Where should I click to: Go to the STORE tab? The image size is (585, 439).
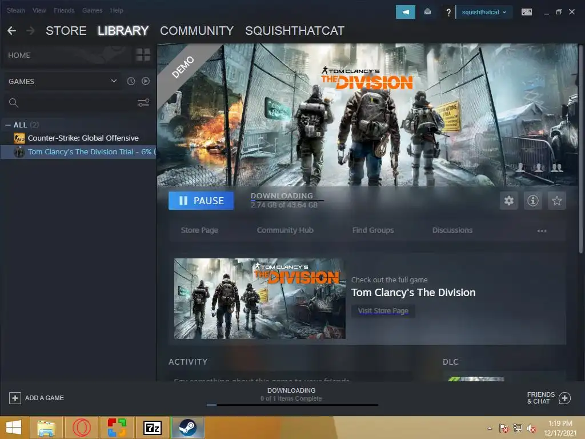(x=66, y=31)
